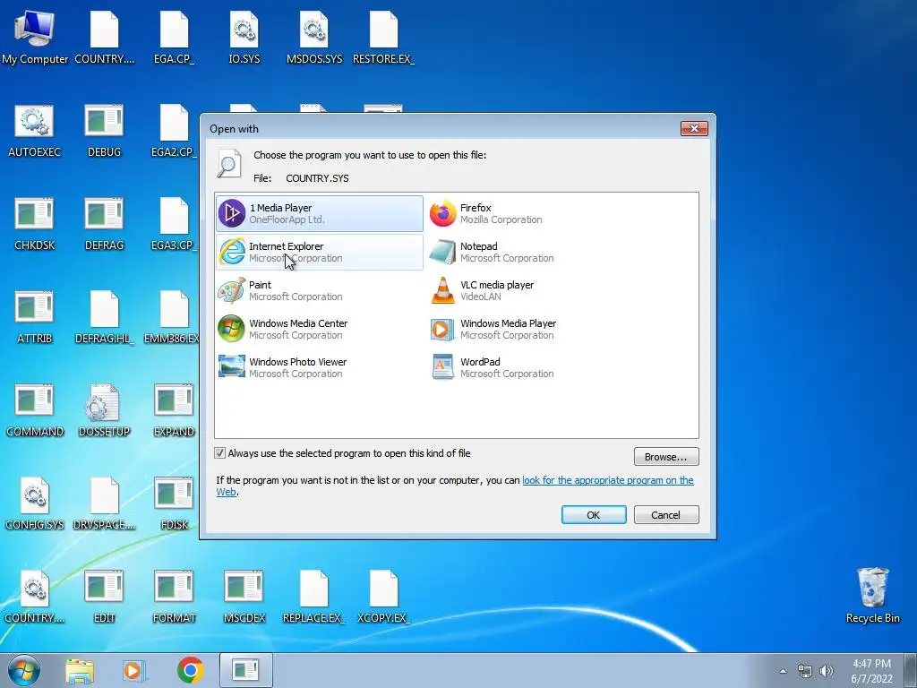Image resolution: width=917 pixels, height=688 pixels.
Task: Close the Open with dialog
Action: [694, 128]
